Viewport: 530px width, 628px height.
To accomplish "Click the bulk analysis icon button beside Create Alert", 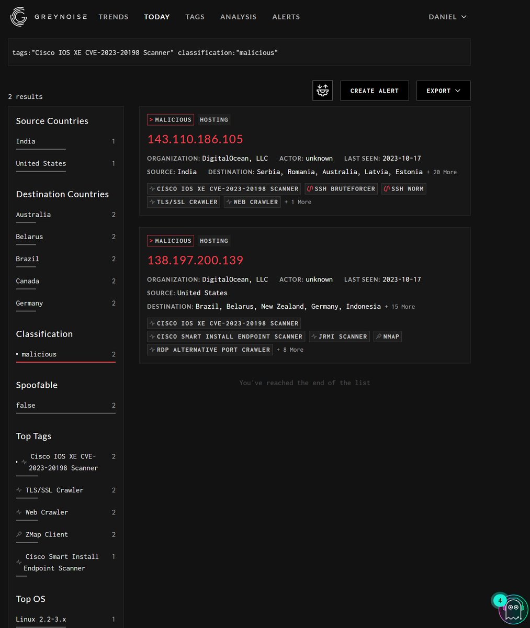I will pos(322,91).
